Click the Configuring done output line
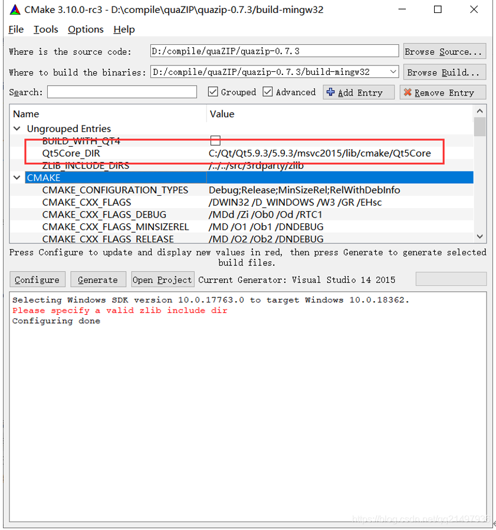The height and width of the screenshot is (530, 496). [56, 321]
